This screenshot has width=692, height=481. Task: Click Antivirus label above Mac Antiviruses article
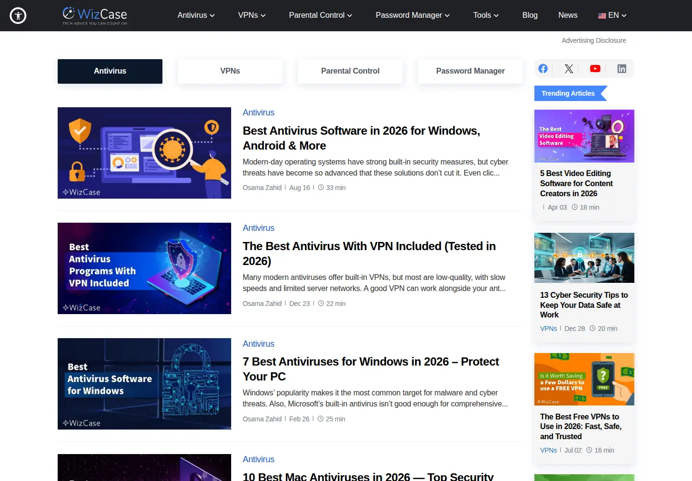click(x=259, y=459)
